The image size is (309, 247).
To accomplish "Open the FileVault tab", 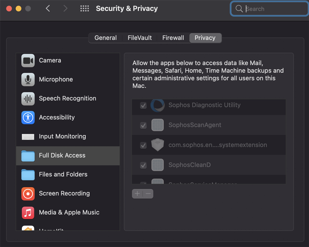I will [x=140, y=38].
